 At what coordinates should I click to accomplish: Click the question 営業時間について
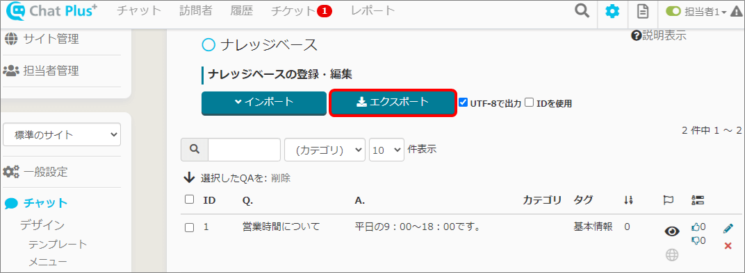click(x=281, y=227)
